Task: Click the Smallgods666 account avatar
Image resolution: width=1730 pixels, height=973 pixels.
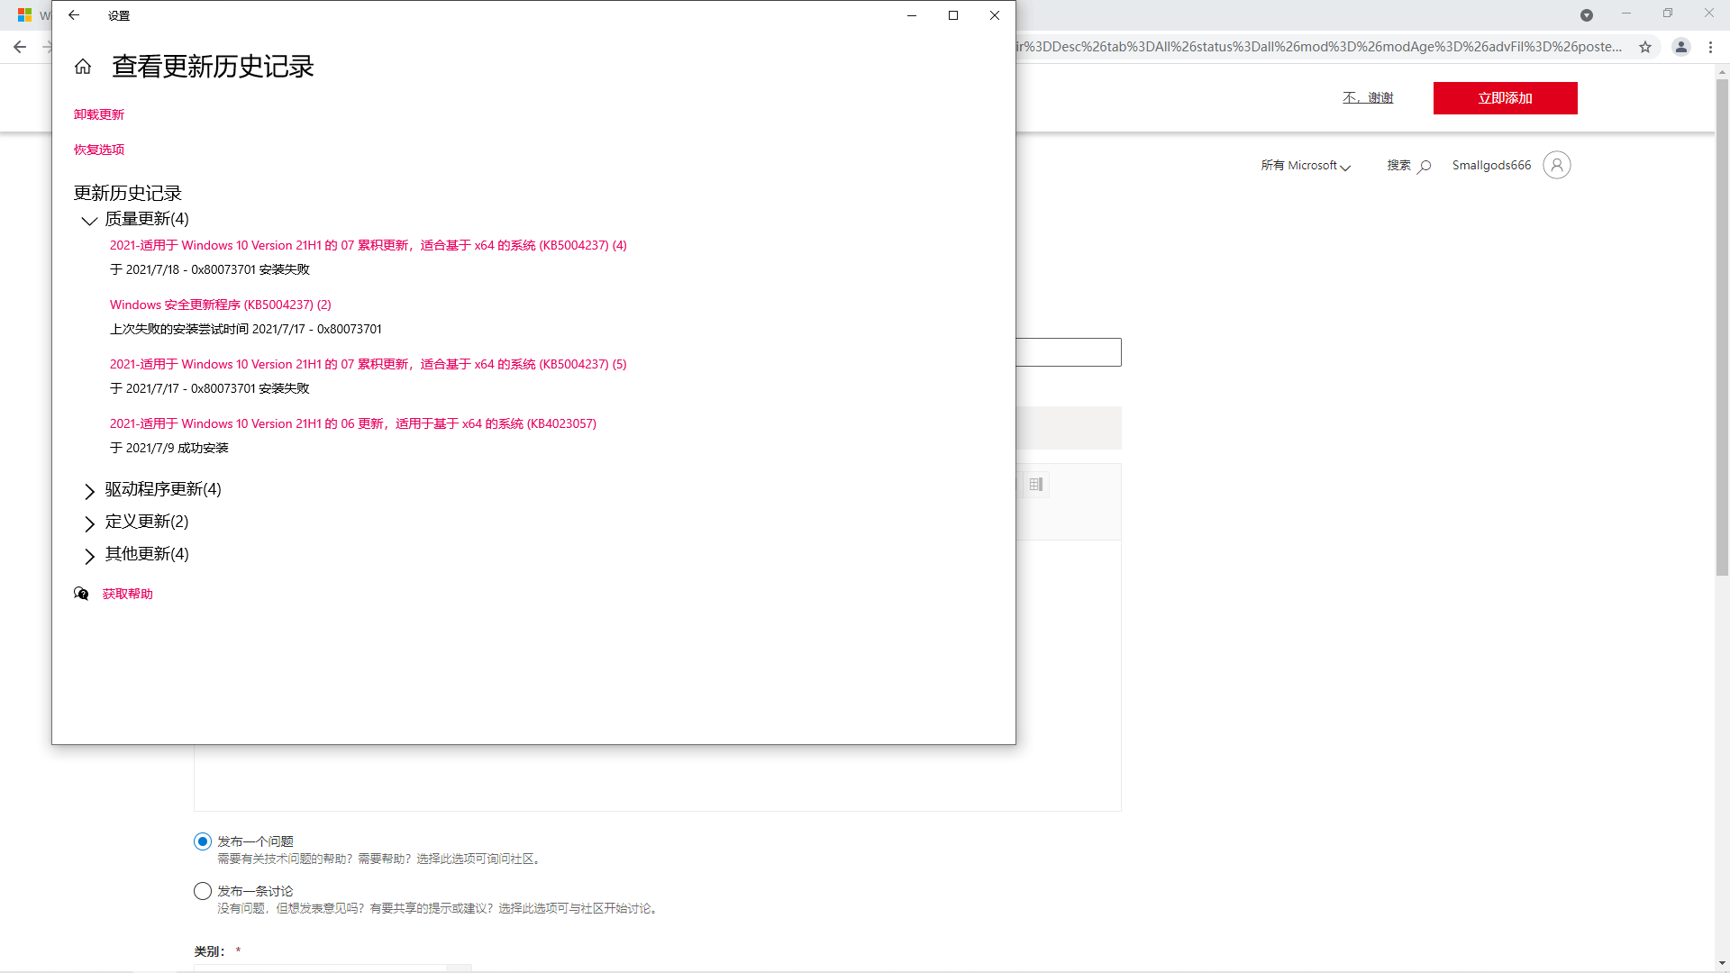Action: pos(1557,165)
